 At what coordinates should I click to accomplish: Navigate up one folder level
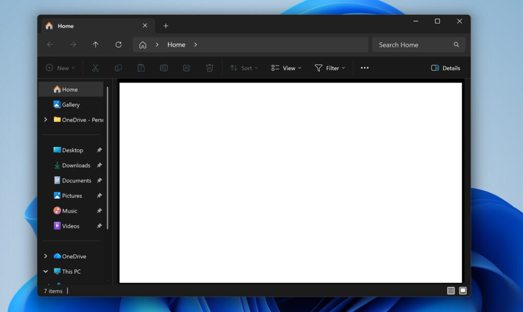[96, 44]
